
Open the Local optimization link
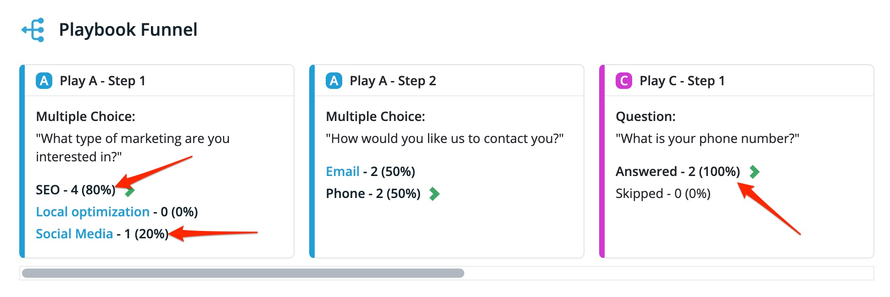pos(93,212)
